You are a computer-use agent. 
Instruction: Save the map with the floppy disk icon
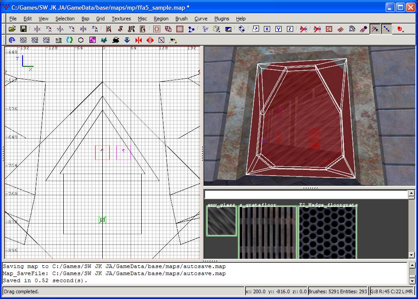(x=23, y=29)
